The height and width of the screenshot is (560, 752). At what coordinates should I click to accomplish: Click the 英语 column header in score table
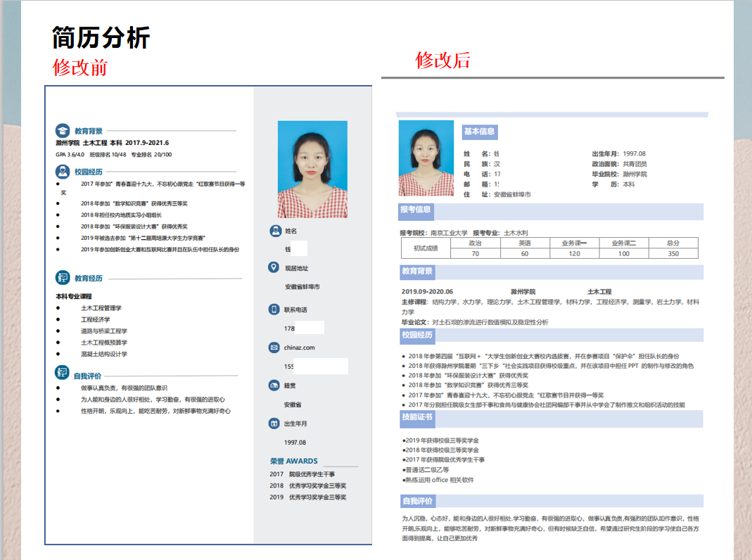525,243
